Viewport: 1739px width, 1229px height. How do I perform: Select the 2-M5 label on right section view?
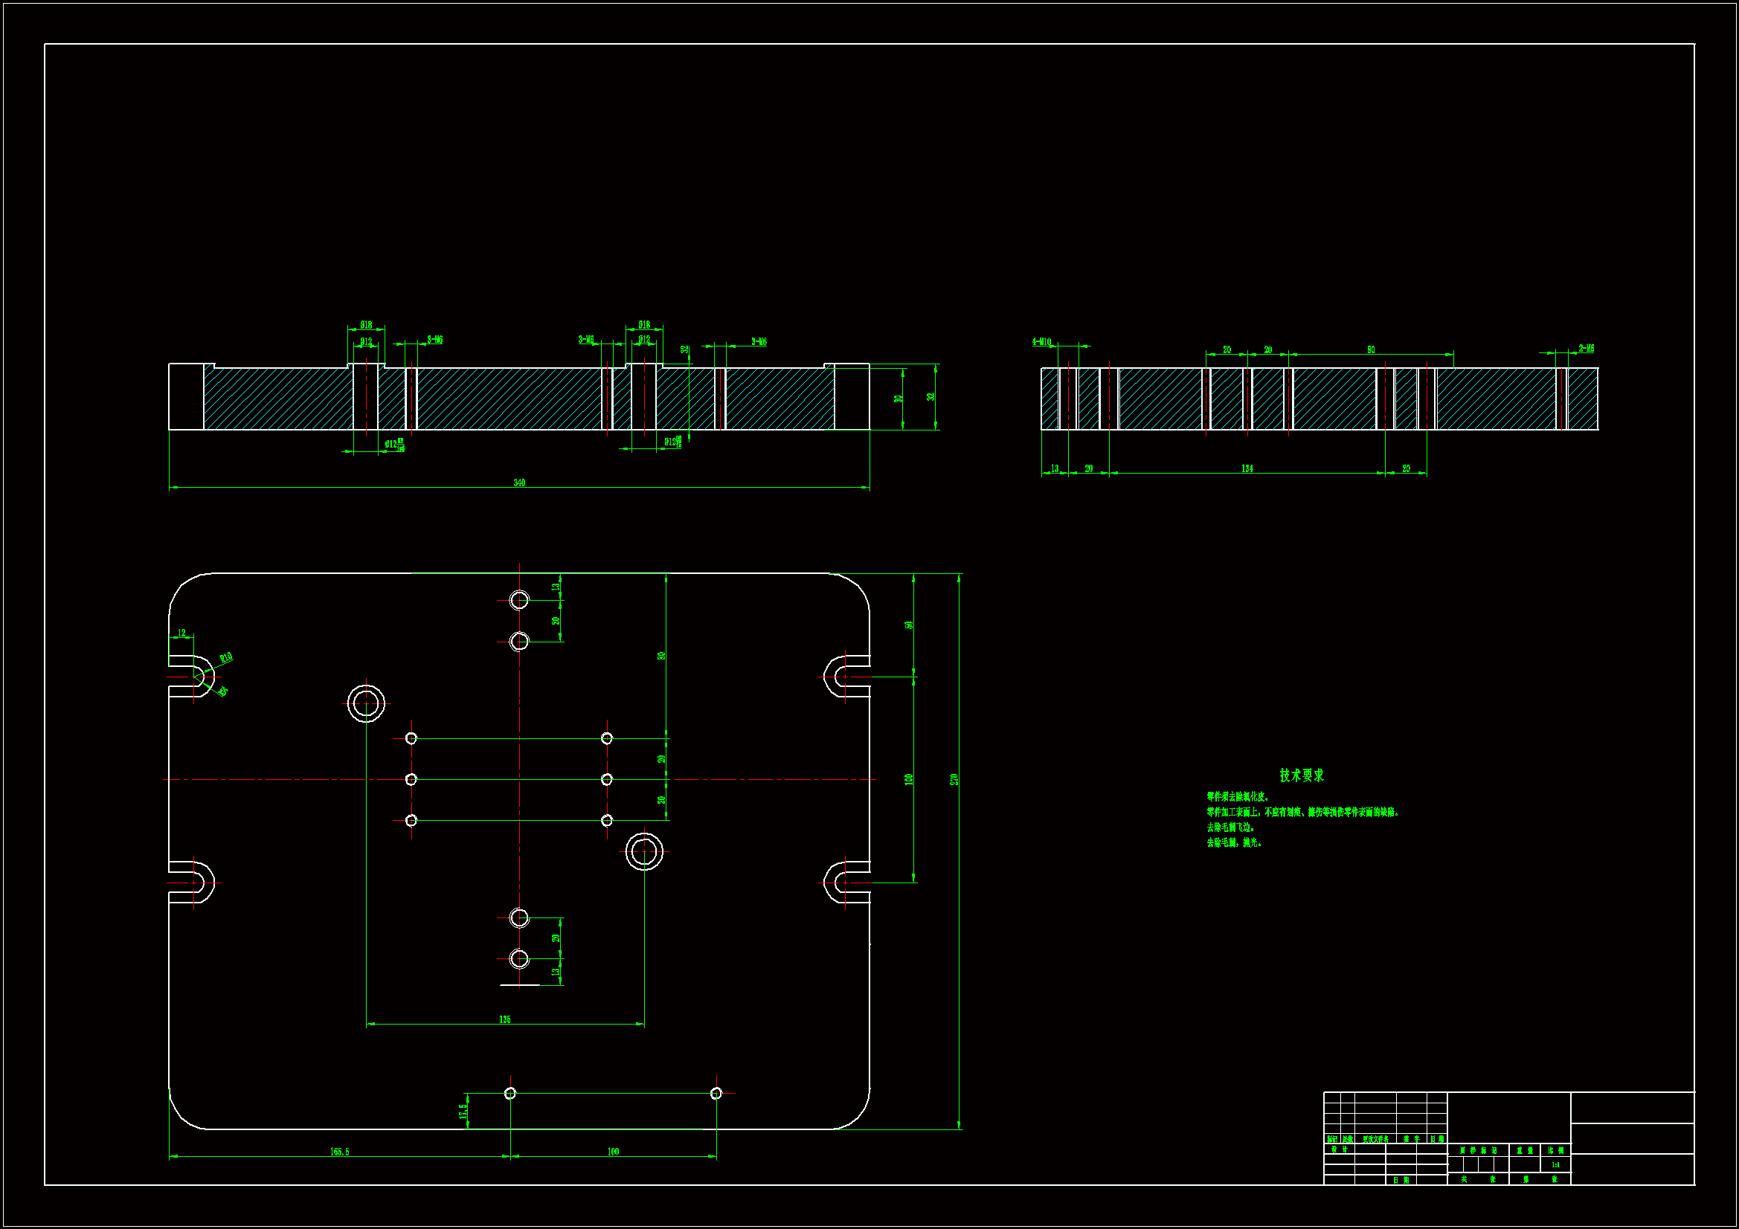point(1586,349)
